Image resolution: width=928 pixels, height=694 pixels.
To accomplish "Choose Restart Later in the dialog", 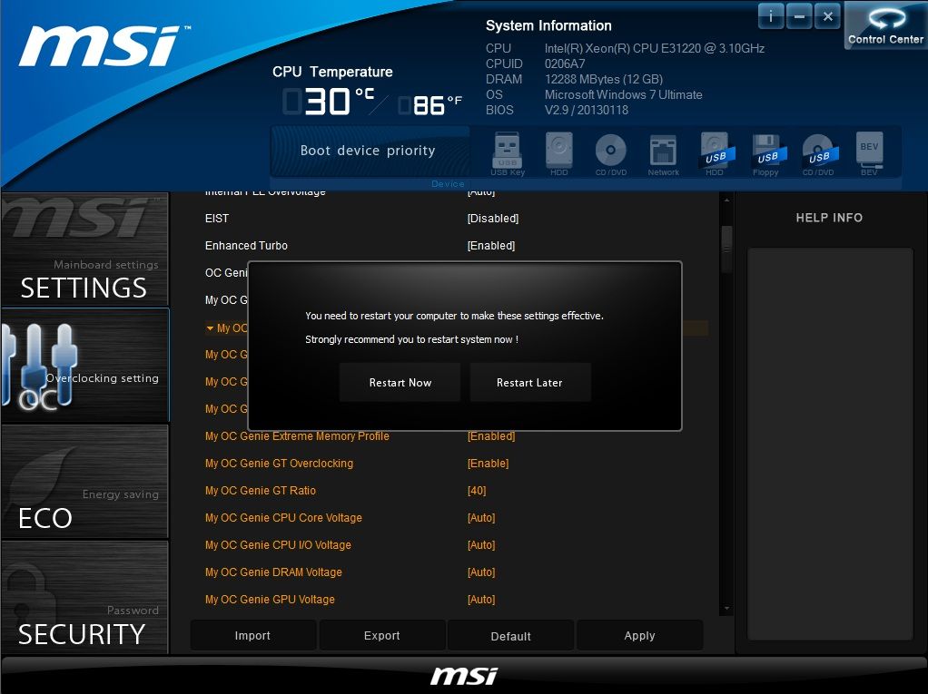I will click(x=529, y=383).
